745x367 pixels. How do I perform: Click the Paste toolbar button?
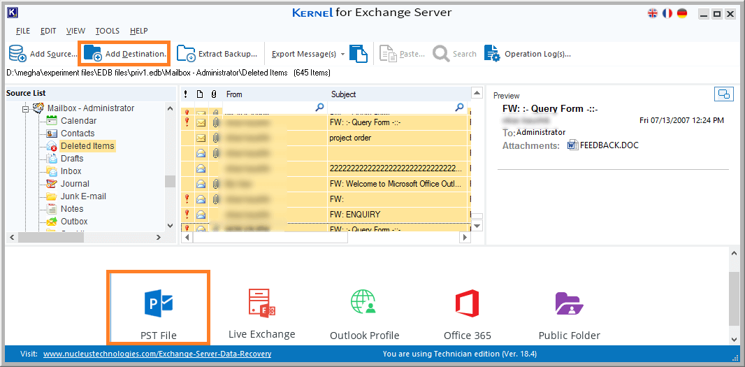403,55
